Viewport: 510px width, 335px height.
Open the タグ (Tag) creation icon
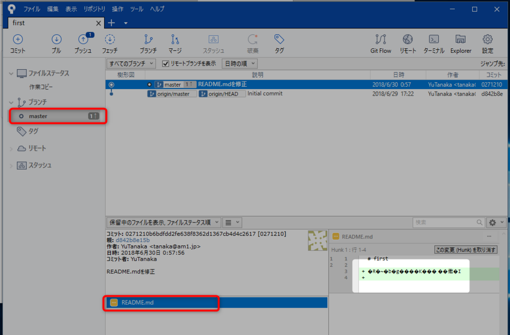coord(278,44)
